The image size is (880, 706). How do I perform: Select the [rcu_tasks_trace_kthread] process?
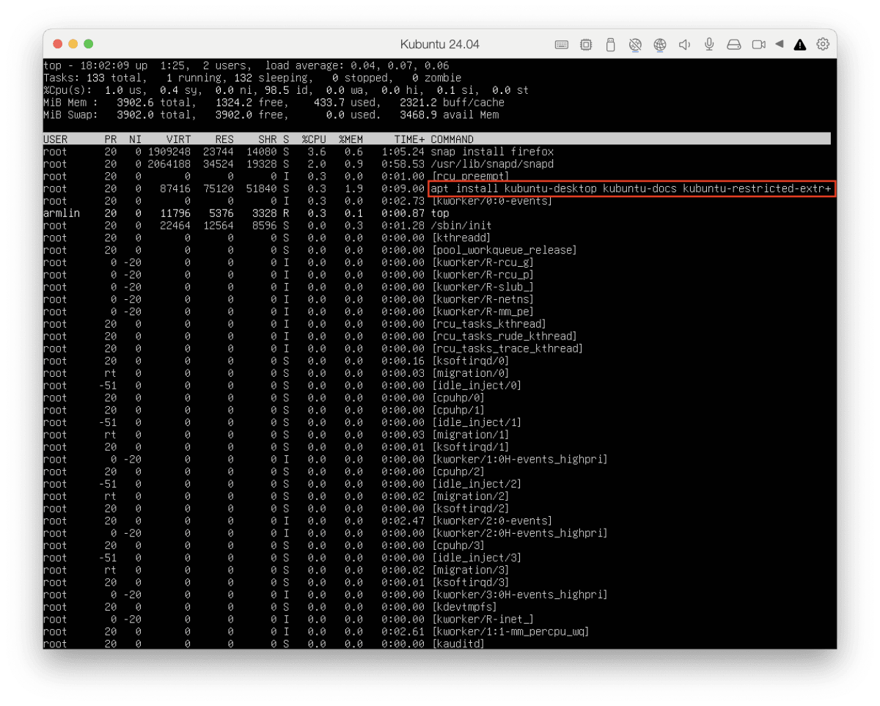(507, 348)
